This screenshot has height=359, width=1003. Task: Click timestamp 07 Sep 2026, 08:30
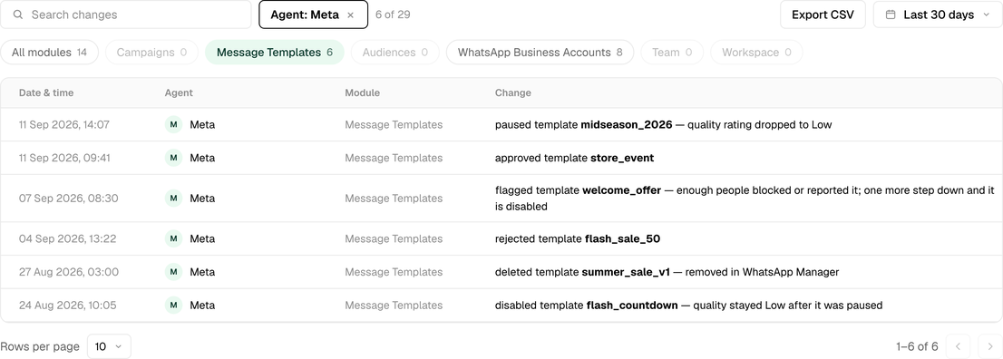(x=68, y=199)
